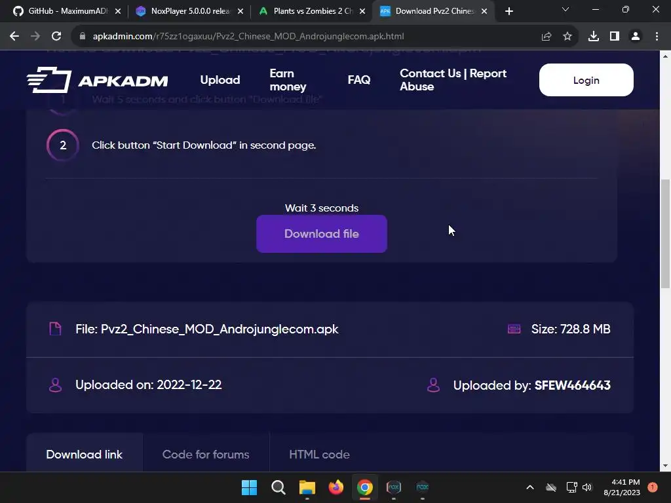Open File Explorer from the taskbar
This screenshot has height=503, width=671.
(307, 487)
